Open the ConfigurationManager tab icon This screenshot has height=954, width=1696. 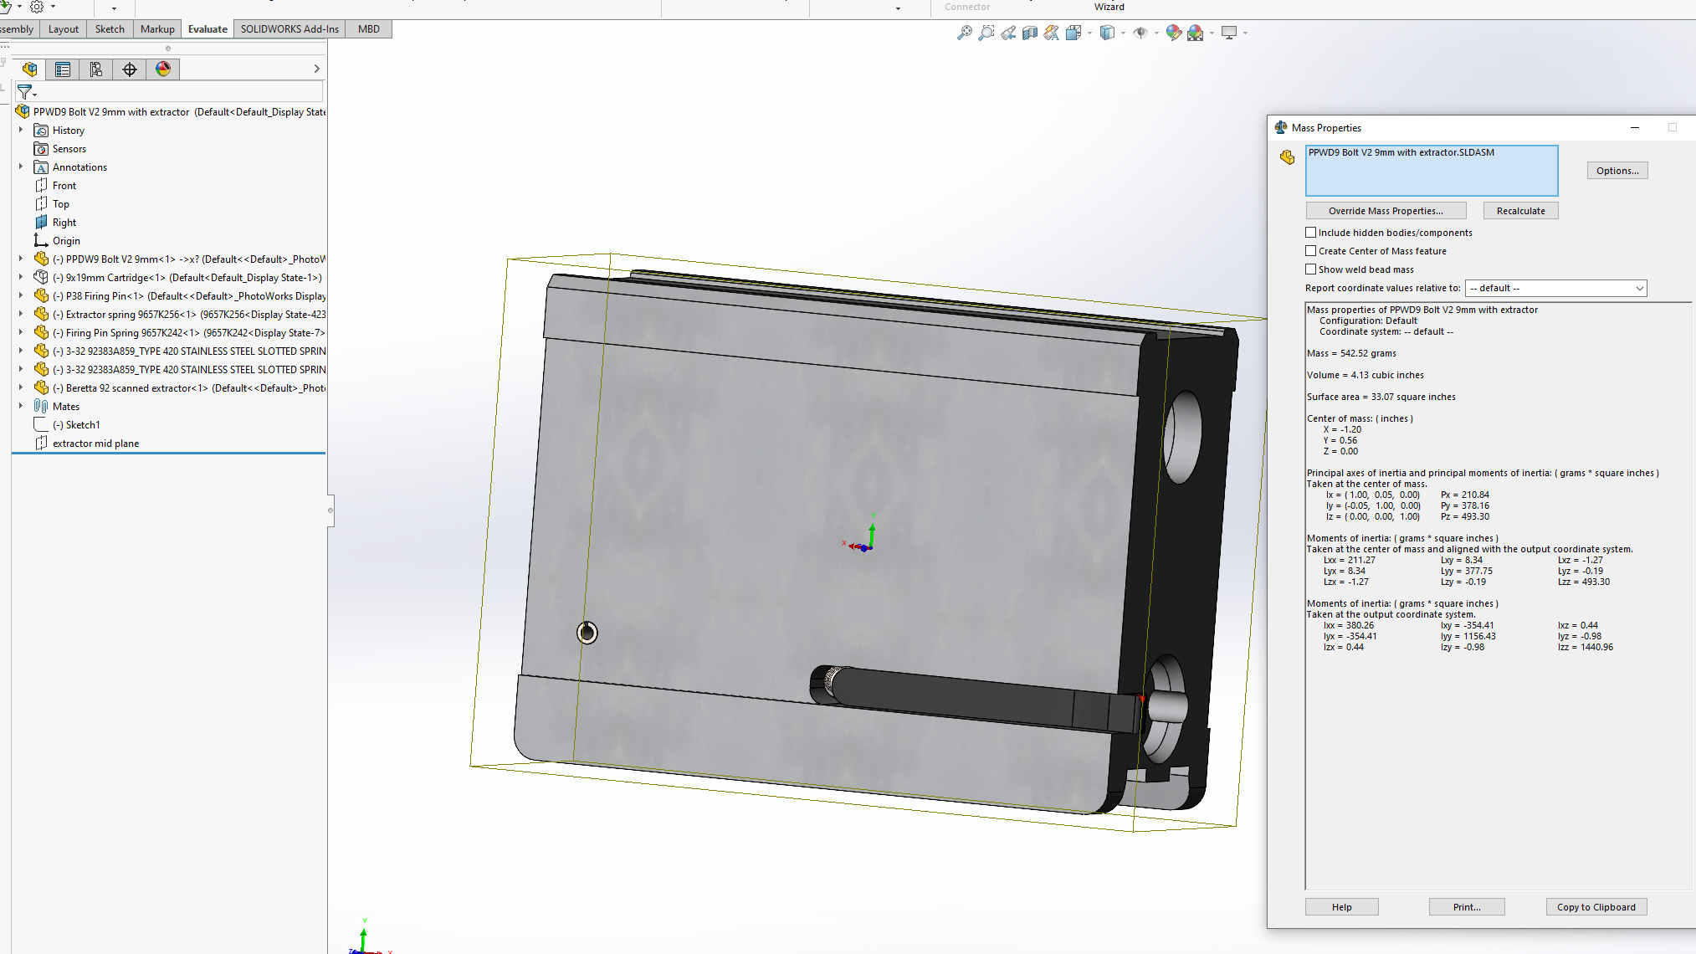[96, 69]
